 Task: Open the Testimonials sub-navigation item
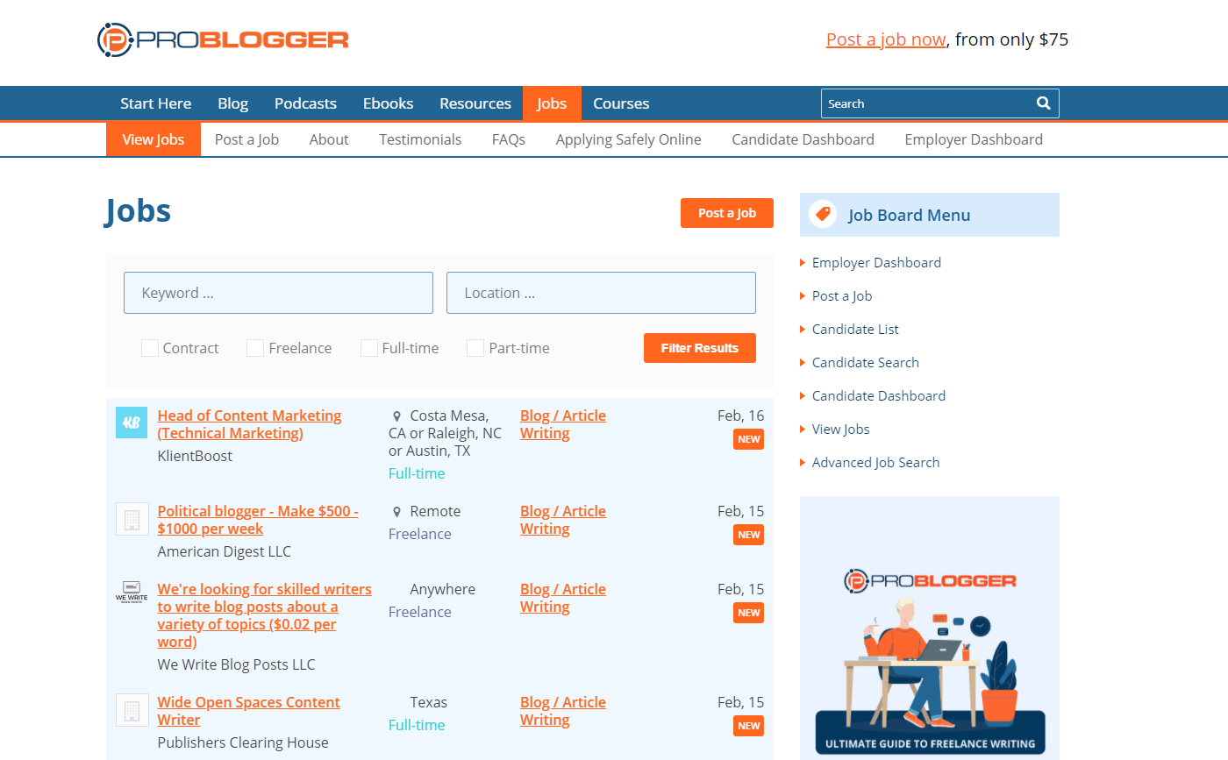tap(420, 139)
